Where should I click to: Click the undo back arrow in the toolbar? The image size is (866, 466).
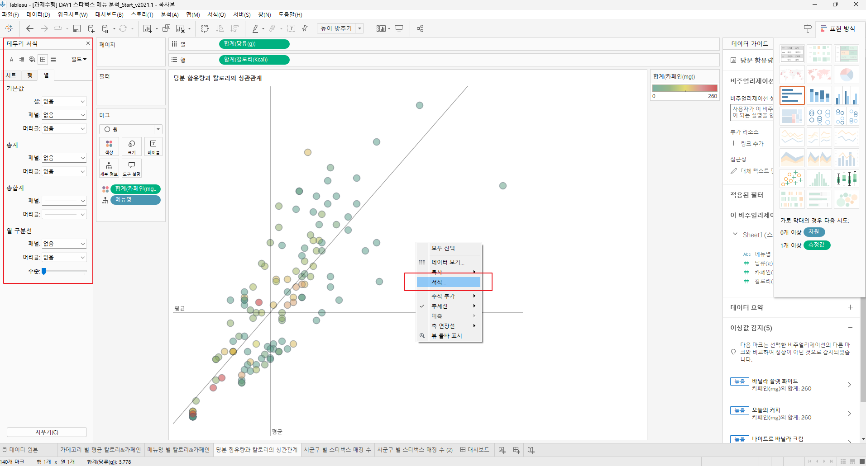point(30,28)
